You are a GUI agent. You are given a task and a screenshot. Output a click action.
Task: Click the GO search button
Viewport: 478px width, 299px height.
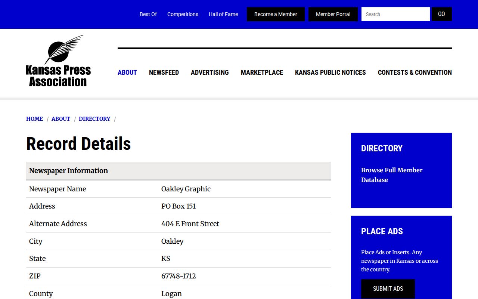tap(441, 14)
